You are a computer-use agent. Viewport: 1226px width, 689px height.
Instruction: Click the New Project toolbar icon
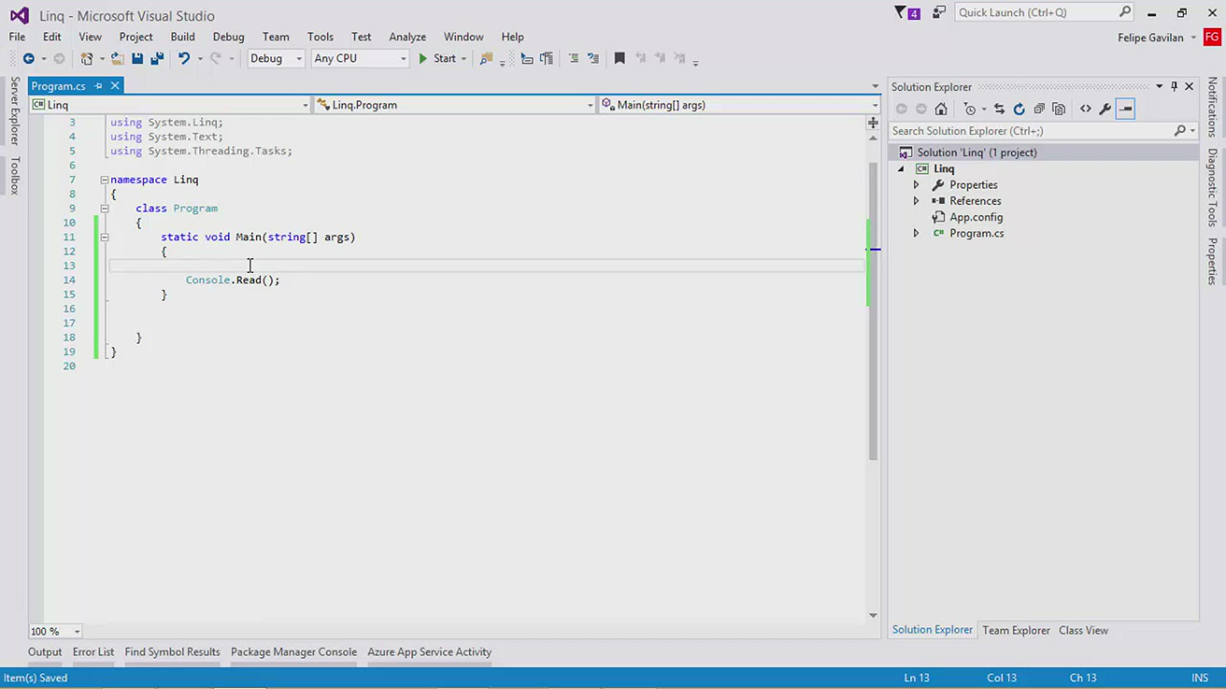(86, 59)
